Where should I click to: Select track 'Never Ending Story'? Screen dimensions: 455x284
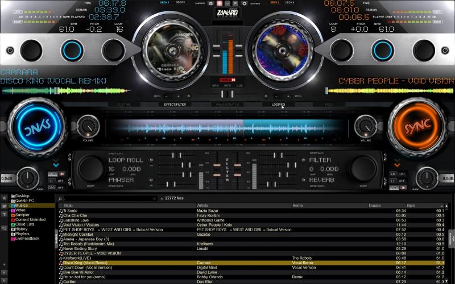tap(251, 249)
